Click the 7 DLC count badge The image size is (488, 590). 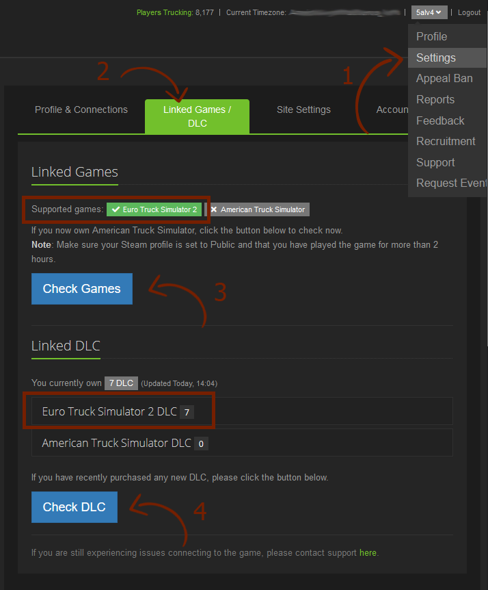click(x=121, y=383)
